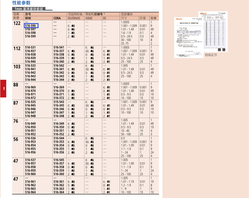
Task: Click size entry 25, 75
Action: click(125, 43)
